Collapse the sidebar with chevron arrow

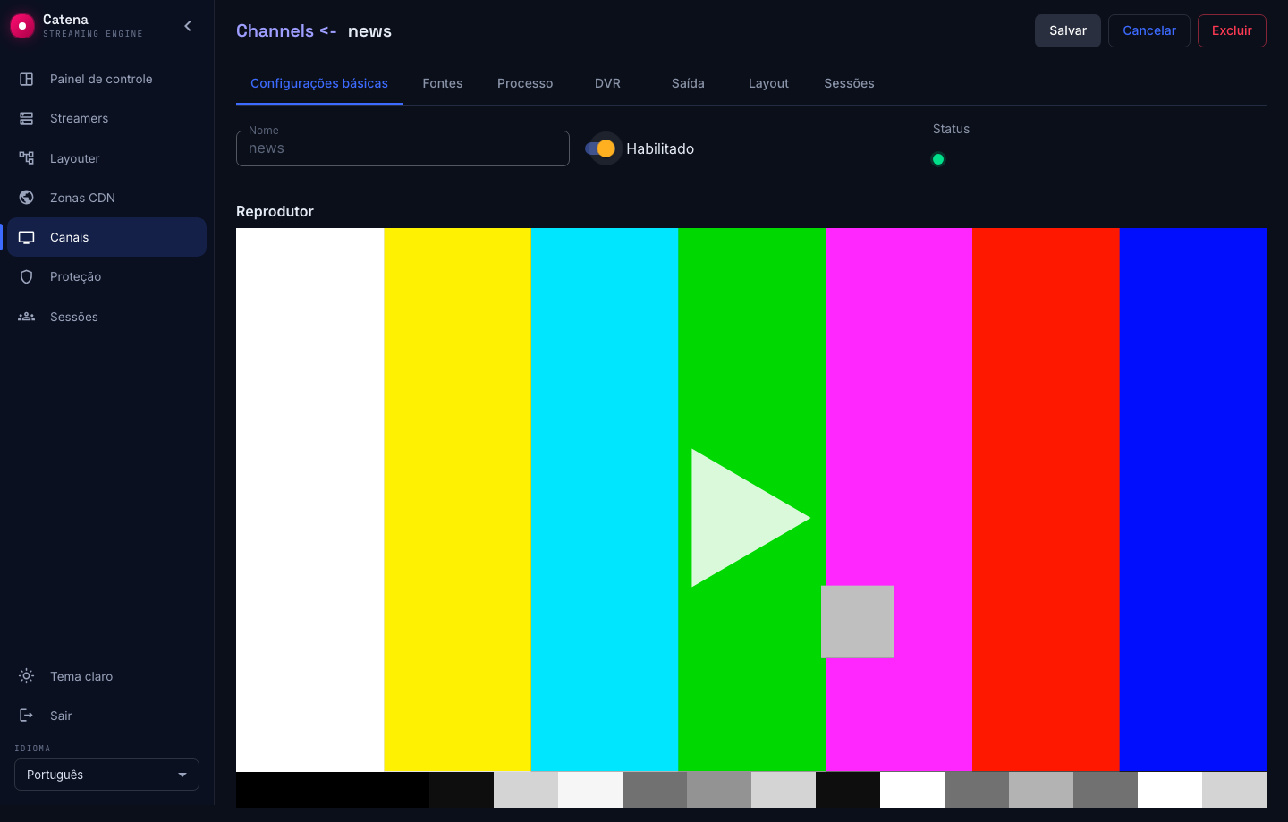[x=188, y=26]
